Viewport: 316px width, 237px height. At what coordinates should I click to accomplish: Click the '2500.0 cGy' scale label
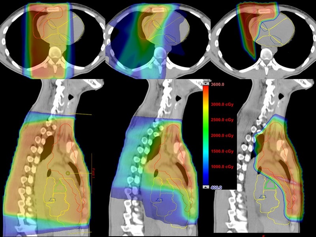pos(222,120)
